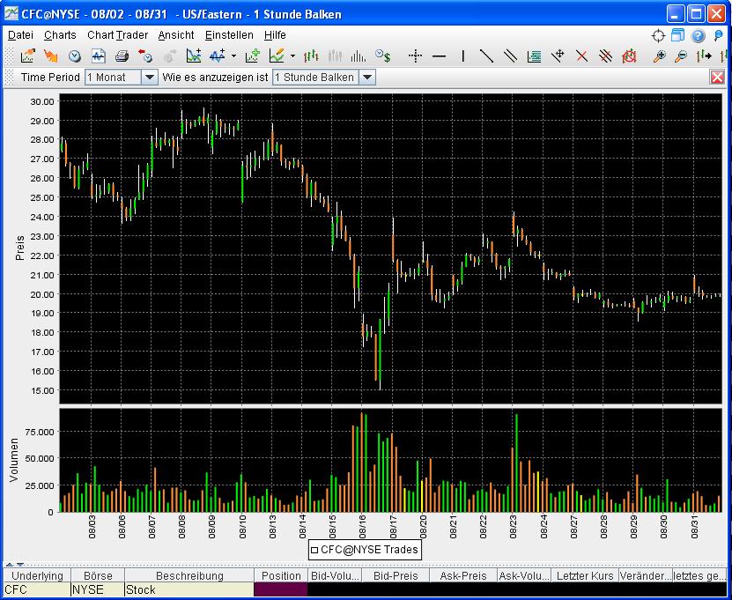The image size is (732, 600).
Task: Click the Ask-Preis column header
Action: [463, 575]
